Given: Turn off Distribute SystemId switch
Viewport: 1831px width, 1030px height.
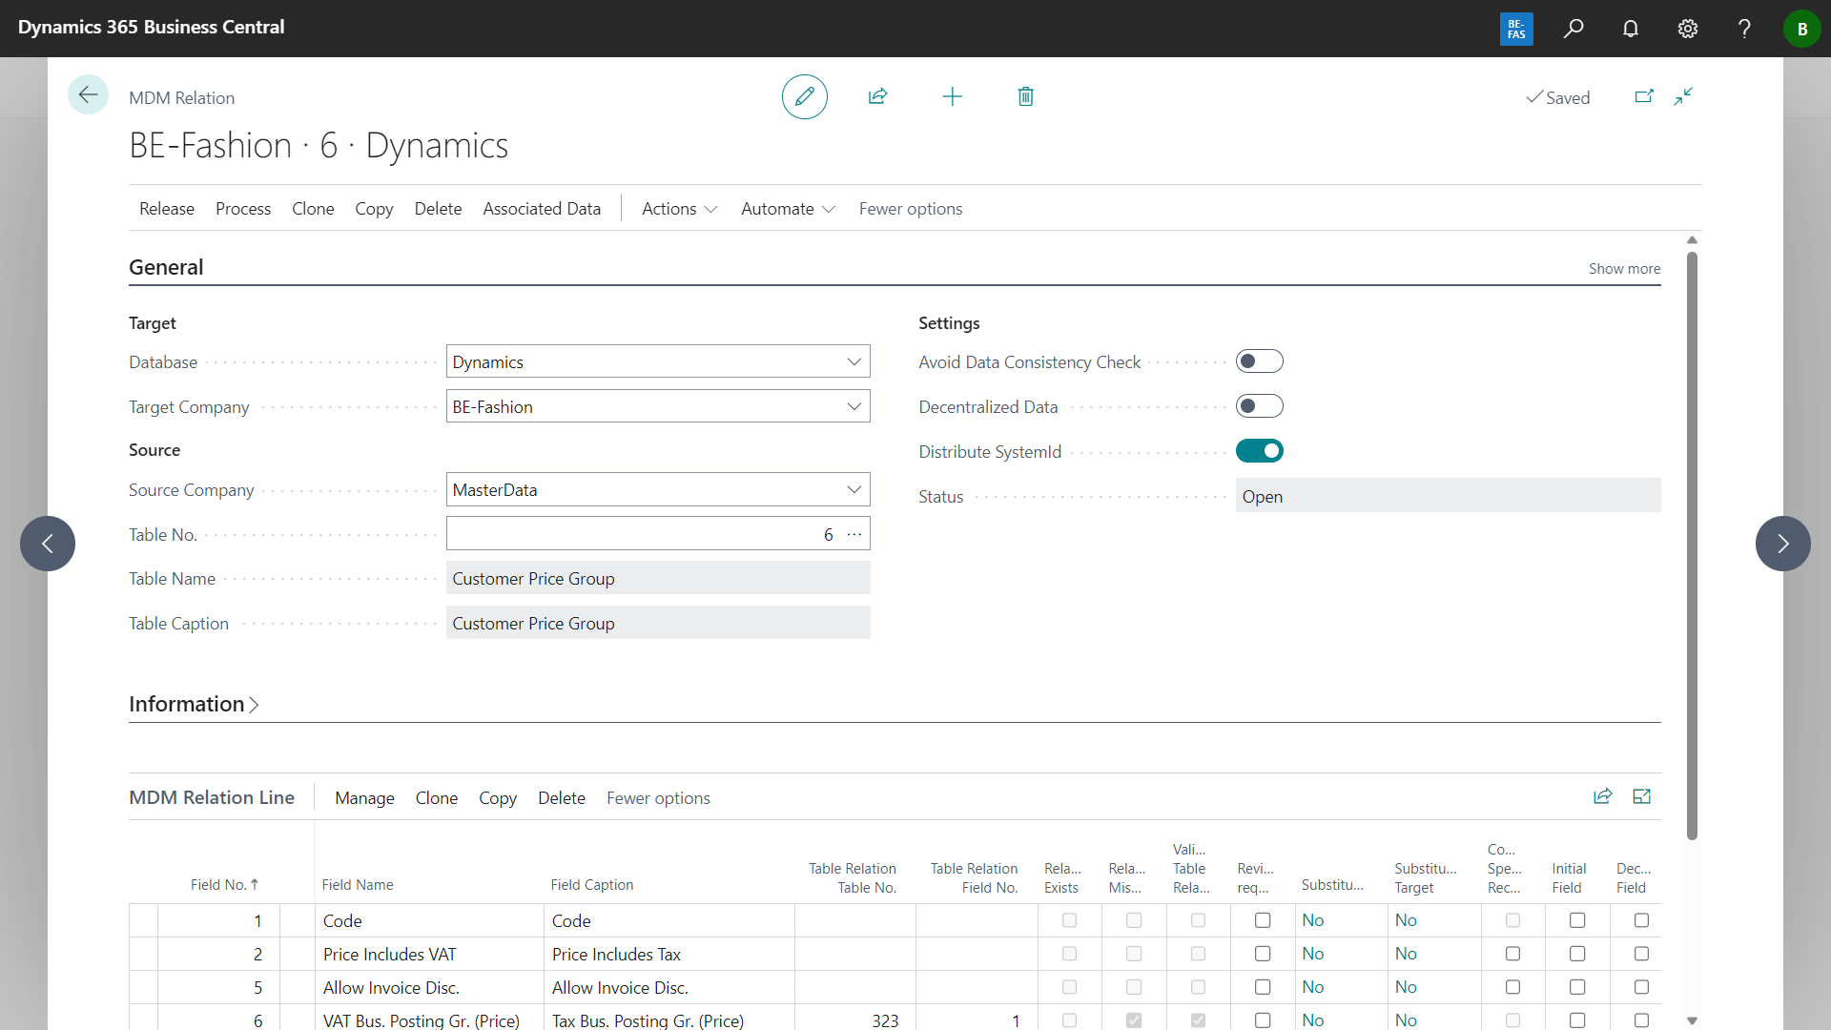Looking at the screenshot, I should (x=1259, y=451).
